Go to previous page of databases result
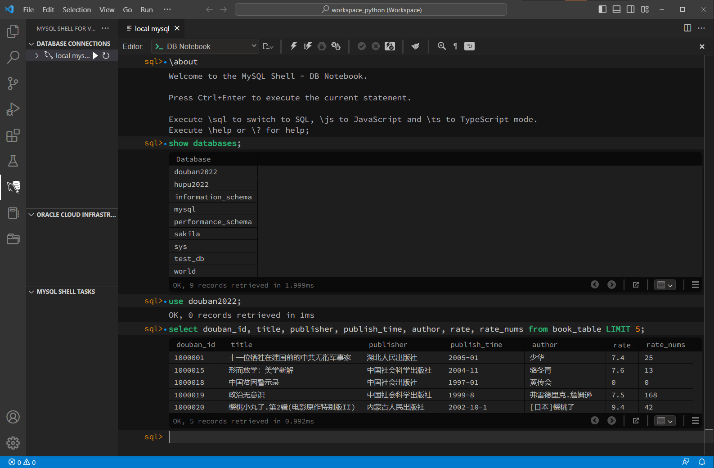Viewport: 714px width, 468px height. click(x=595, y=284)
